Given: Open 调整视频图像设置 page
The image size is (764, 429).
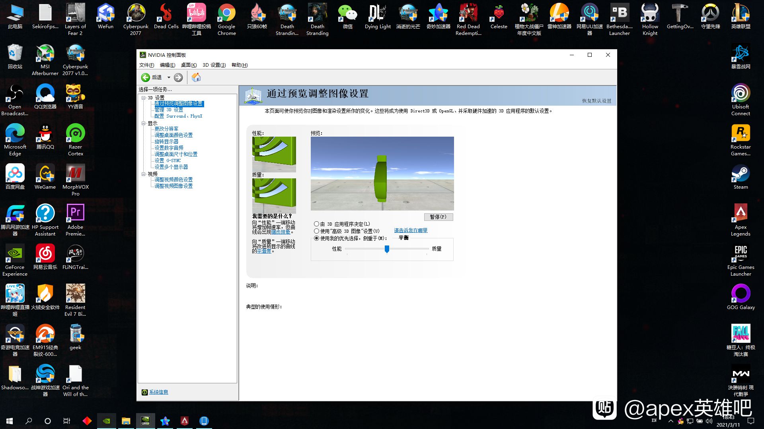Looking at the screenshot, I should [173, 186].
